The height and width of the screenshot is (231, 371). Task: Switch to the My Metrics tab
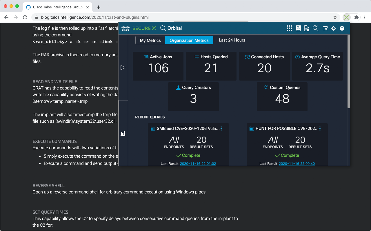pos(150,40)
